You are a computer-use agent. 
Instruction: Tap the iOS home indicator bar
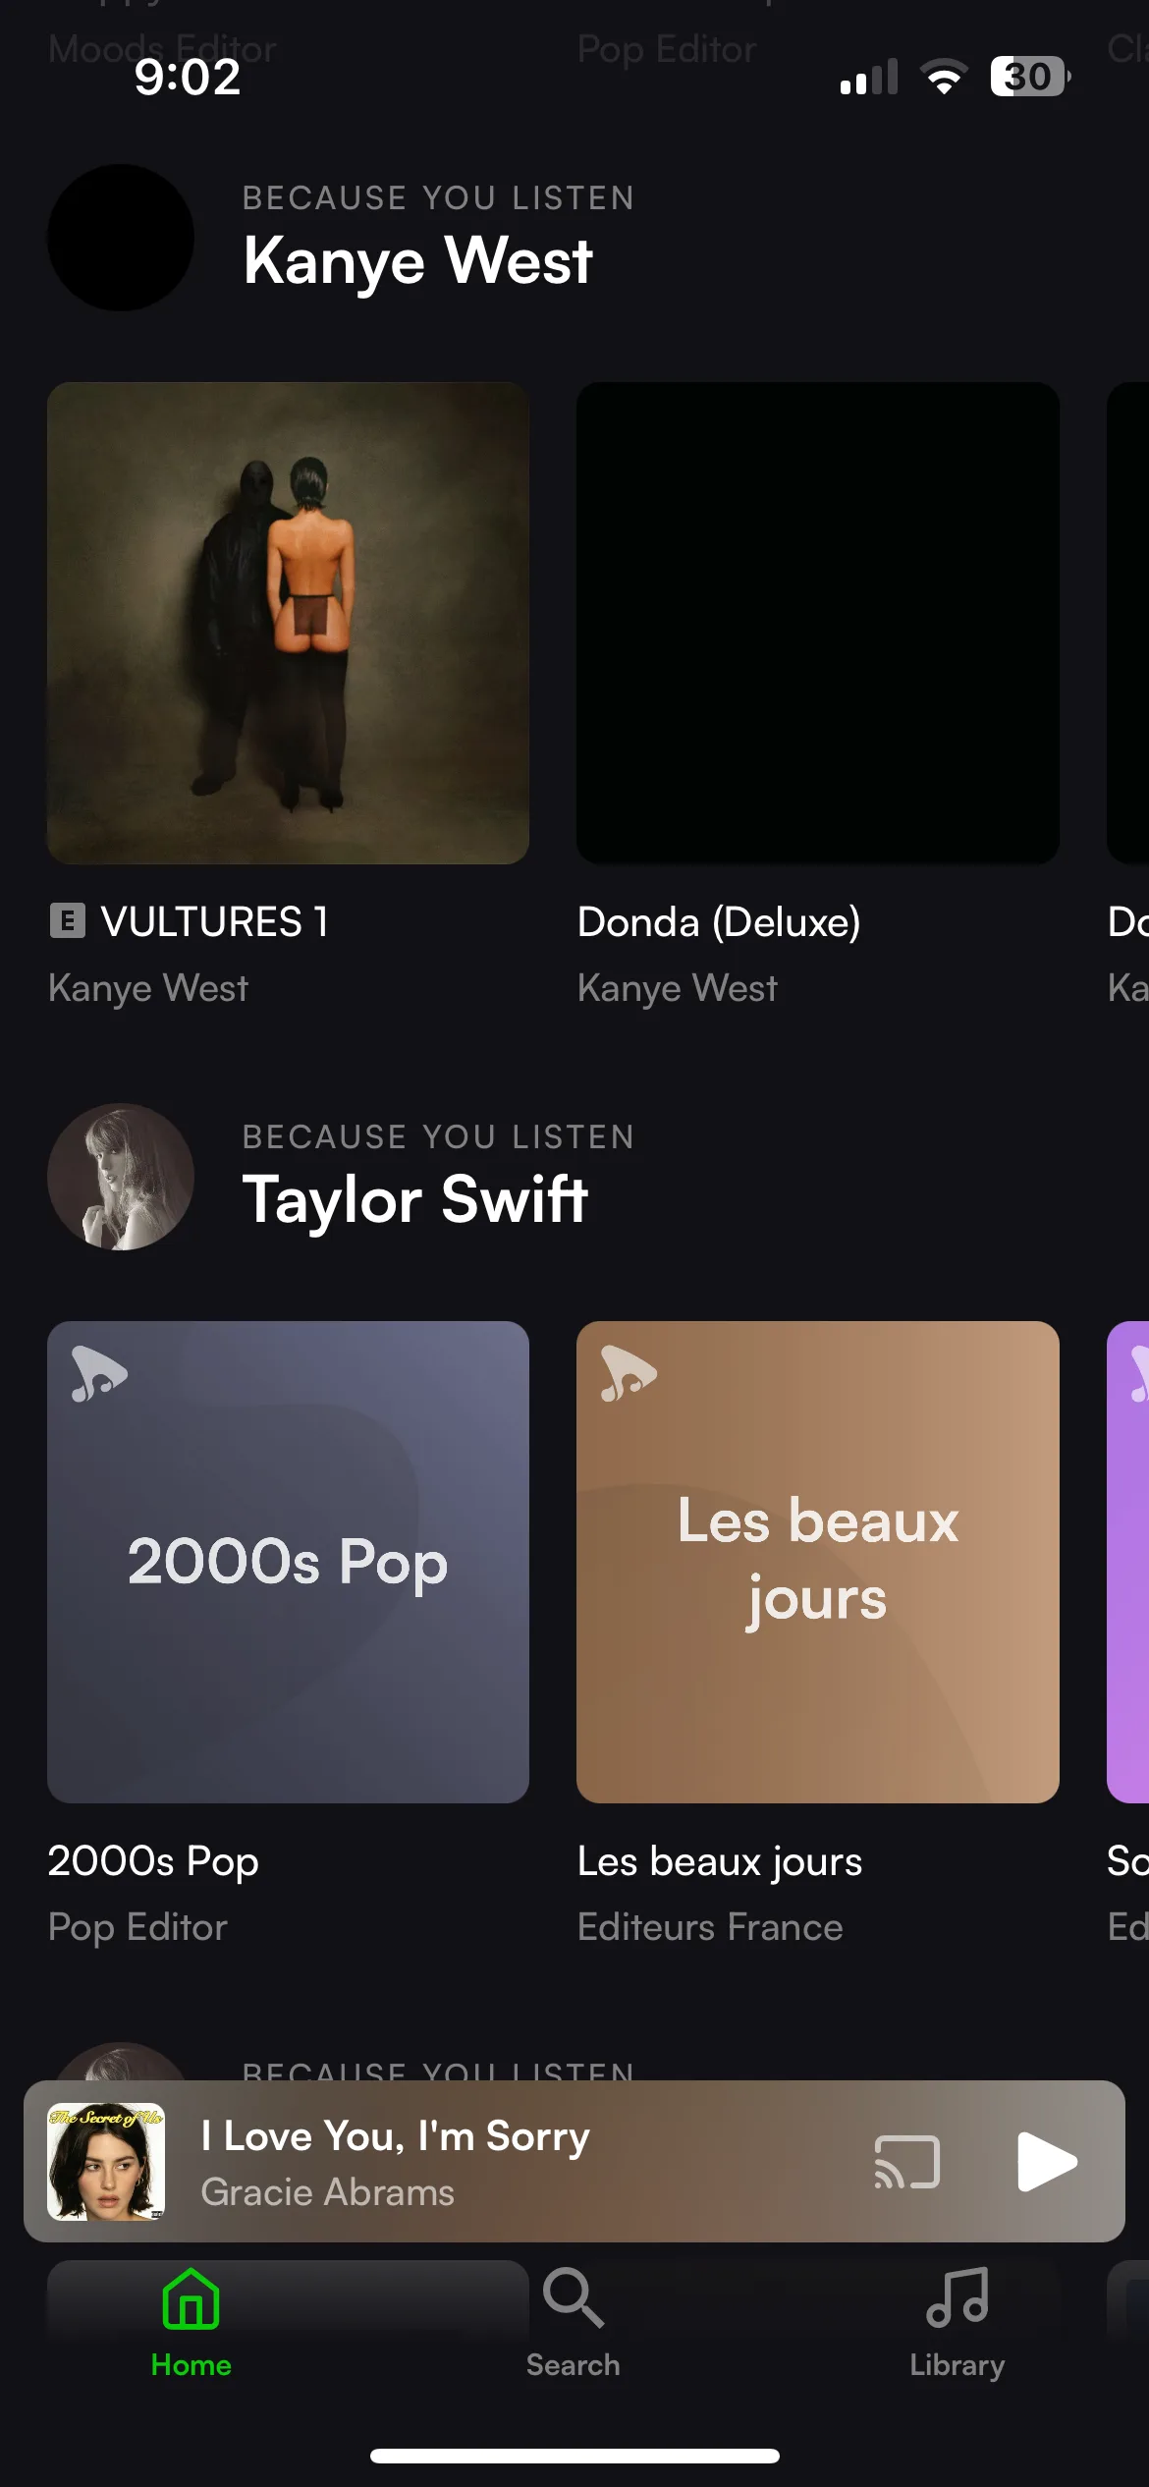(574, 2456)
